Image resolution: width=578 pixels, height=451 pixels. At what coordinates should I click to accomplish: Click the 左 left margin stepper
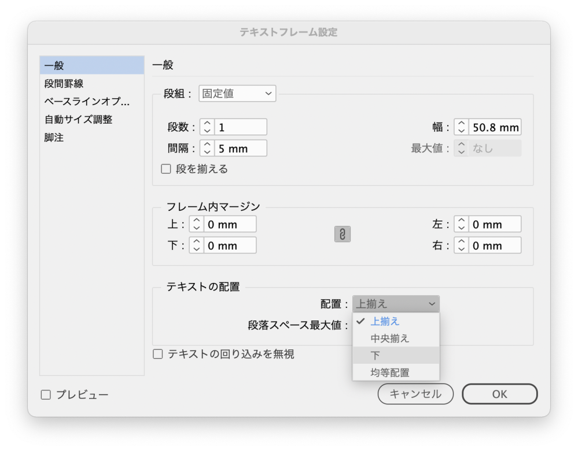461,224
